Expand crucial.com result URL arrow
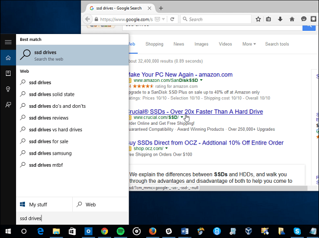This screenshot has width=319, height=238. click(182, 117)
